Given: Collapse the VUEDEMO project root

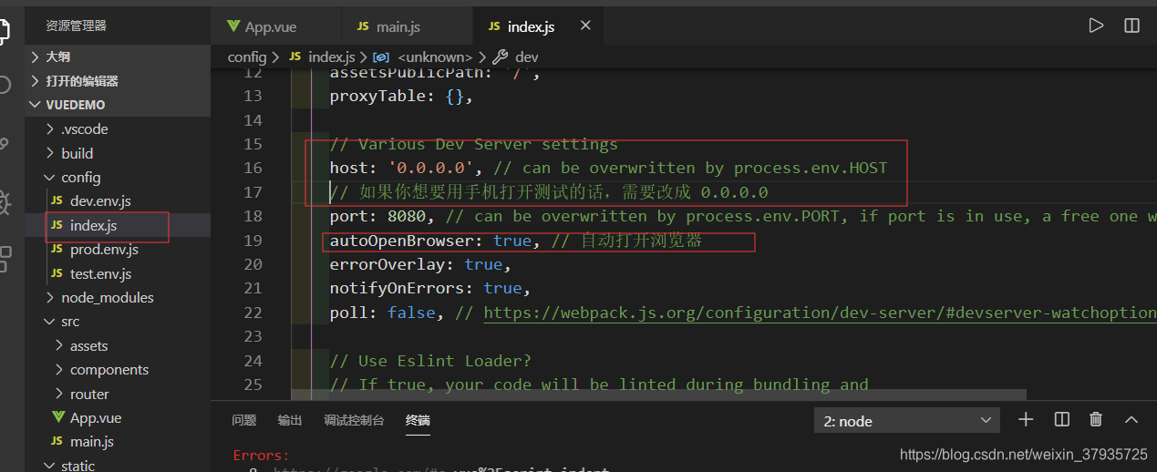Looking at the screenshot, I should point(119,105).
